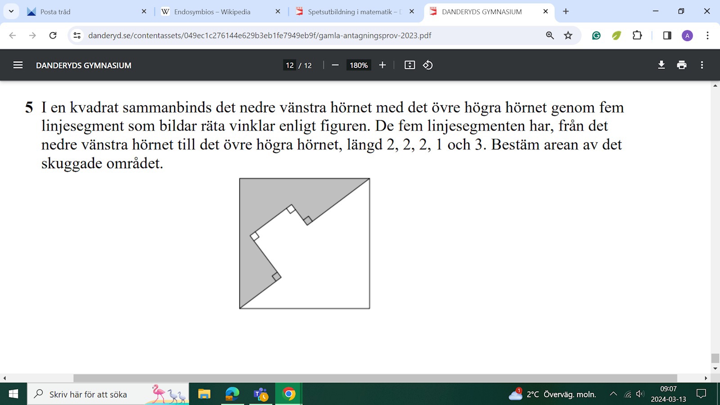Zoom in on the PDF
The image size is (720, 405).
click(382, 65)
